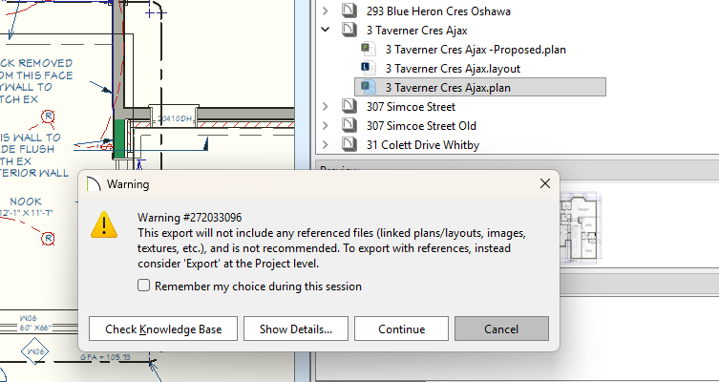Click Show Details in the warning

pos(294,329)
